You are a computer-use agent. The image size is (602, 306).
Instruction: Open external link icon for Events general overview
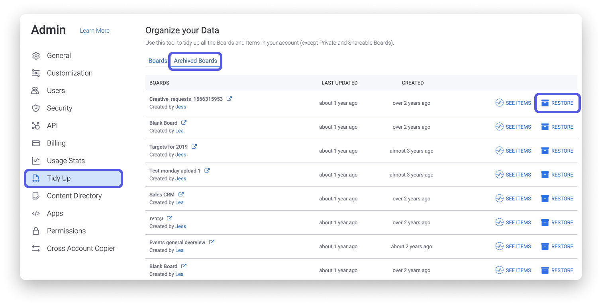coord(212,242)
